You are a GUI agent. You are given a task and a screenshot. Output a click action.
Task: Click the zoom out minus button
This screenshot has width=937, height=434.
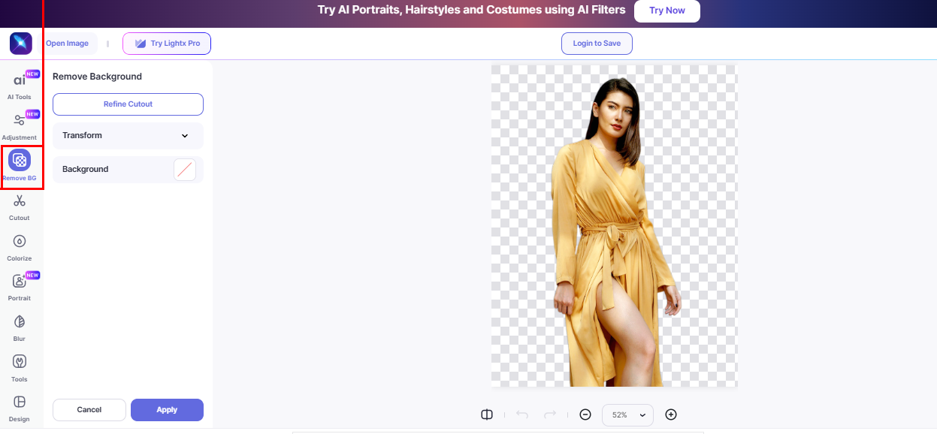tap(585, 414)
